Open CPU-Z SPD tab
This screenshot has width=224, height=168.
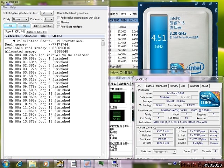pyautogui.click(x=183, y=86)
